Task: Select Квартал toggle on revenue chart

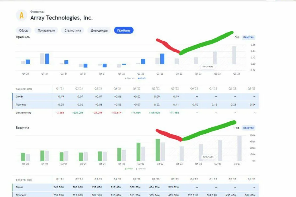Action: pyautogui.click(x=248, y=128)
